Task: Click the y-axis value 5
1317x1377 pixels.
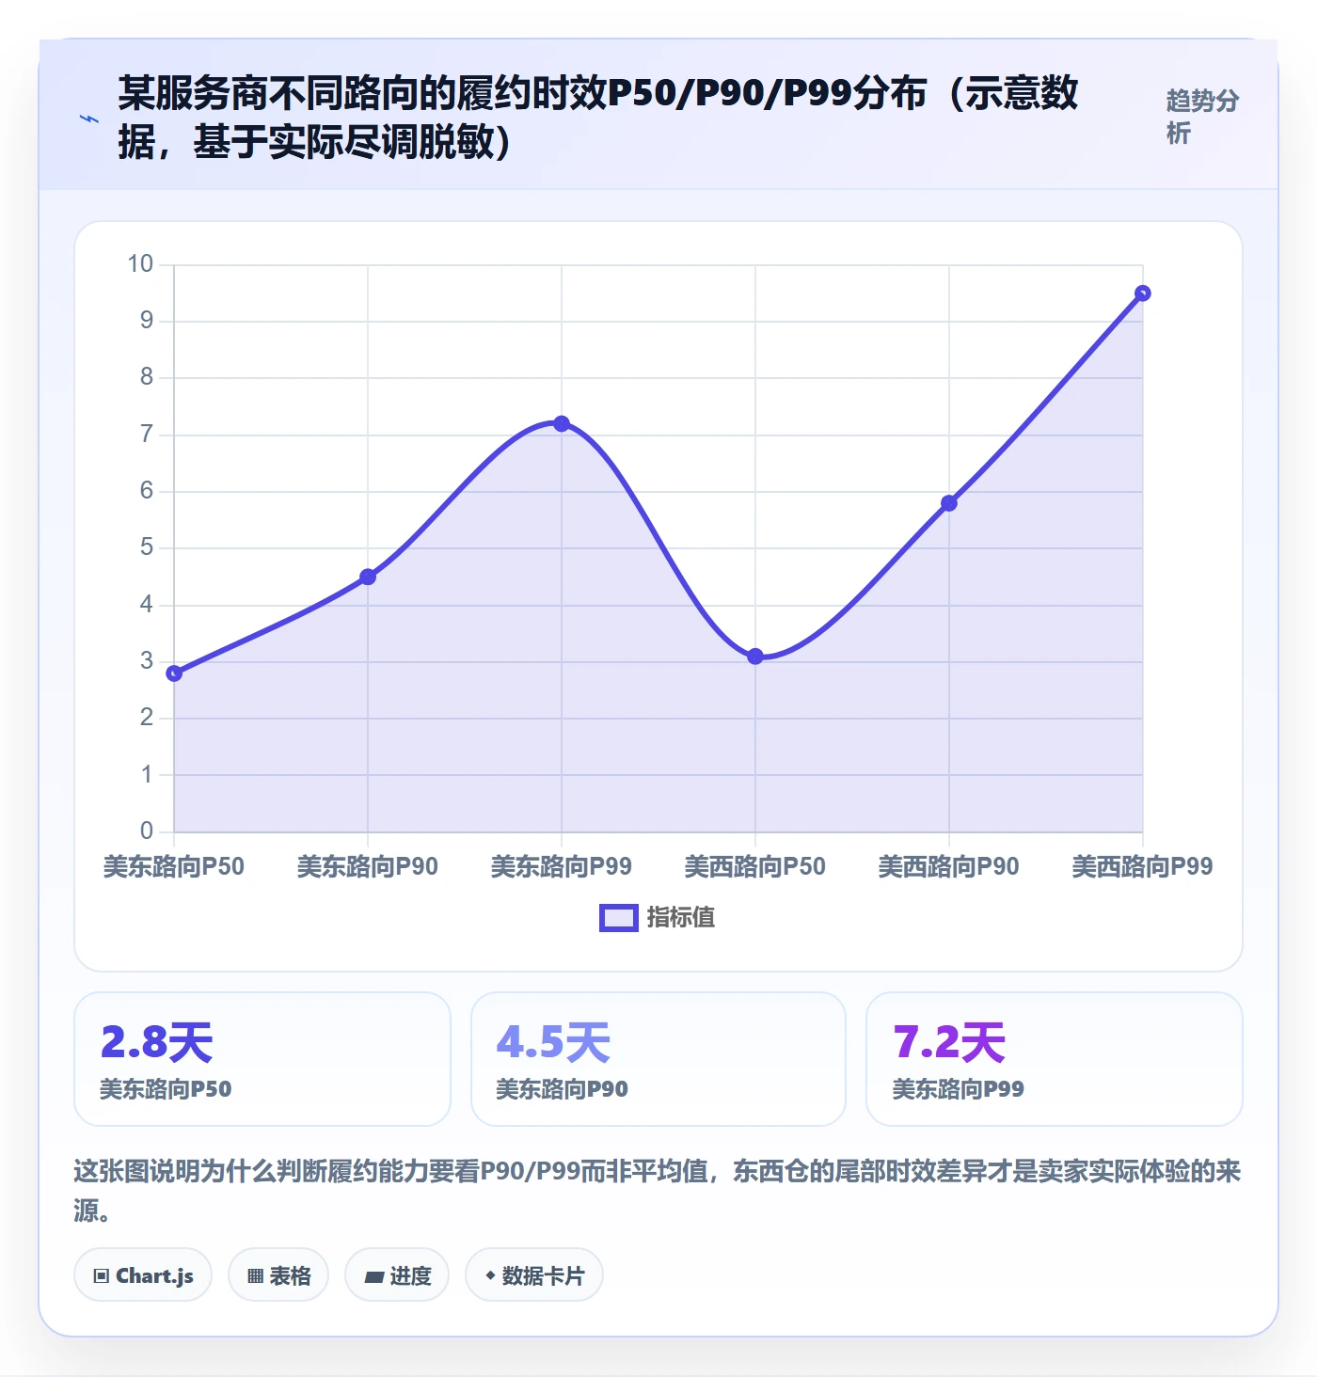Action: pos(147,547)
